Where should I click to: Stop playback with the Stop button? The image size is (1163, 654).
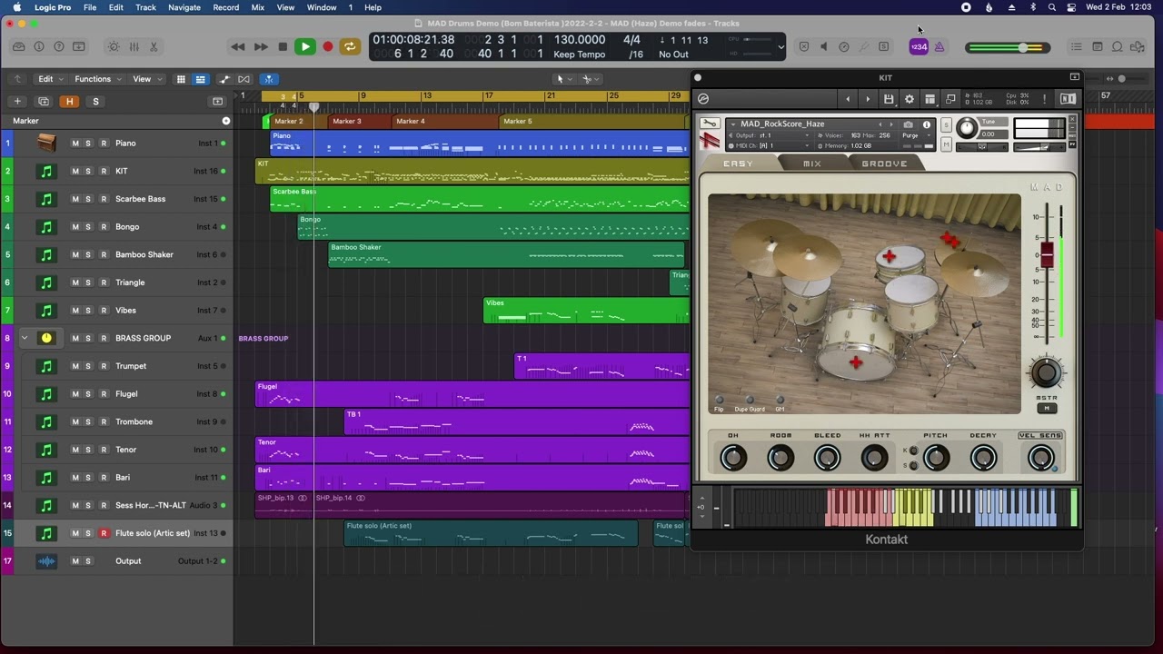coord(283,46)
